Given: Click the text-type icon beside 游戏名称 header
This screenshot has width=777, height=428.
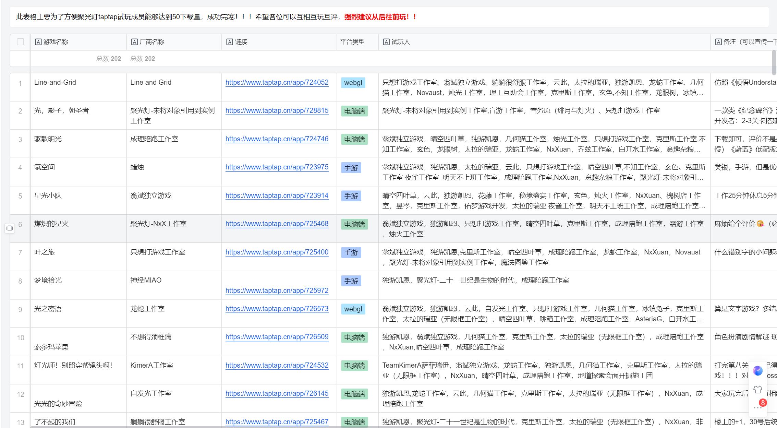Looking at the screenshot, I should pyautogui.click(x=38, y=42).
